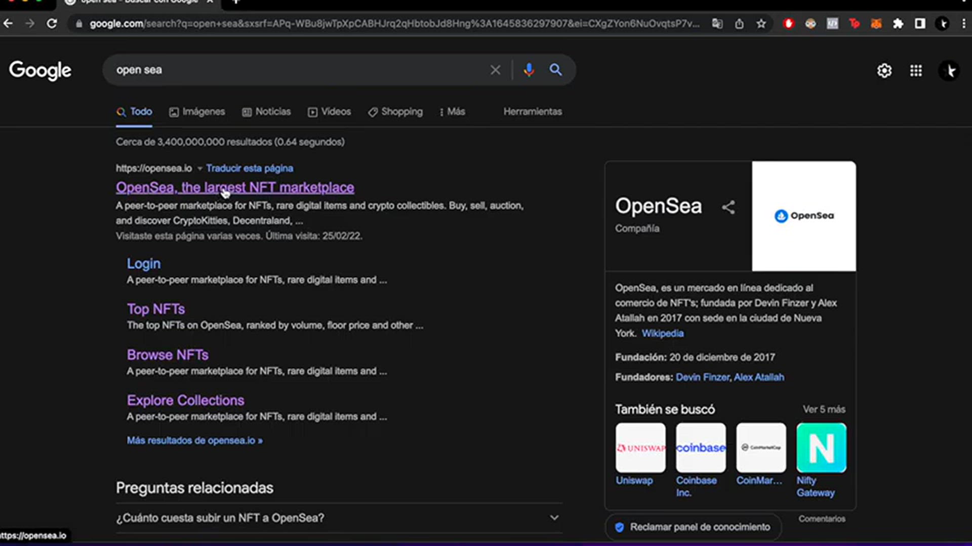
Task: Open Google settings gear icon
Action: [884, 71]
